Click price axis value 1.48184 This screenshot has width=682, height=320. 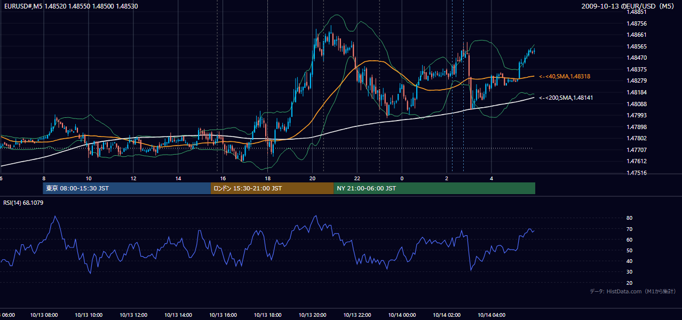(637, 92)
